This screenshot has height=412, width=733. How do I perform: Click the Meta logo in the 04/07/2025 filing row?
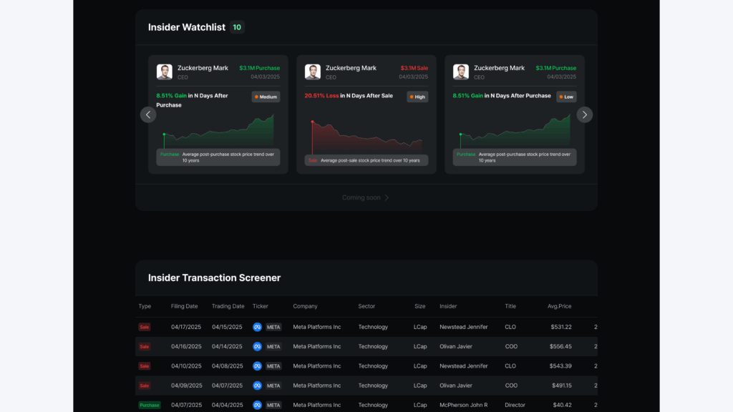(x=257, y=405)
